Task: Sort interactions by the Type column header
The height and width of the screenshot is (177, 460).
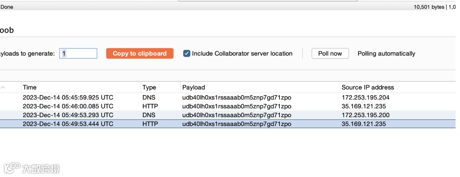Action: tap(149, 87)
